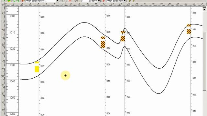
Task: Click depth label 1410
Action: pyautogui.click(x=128, y=113)
